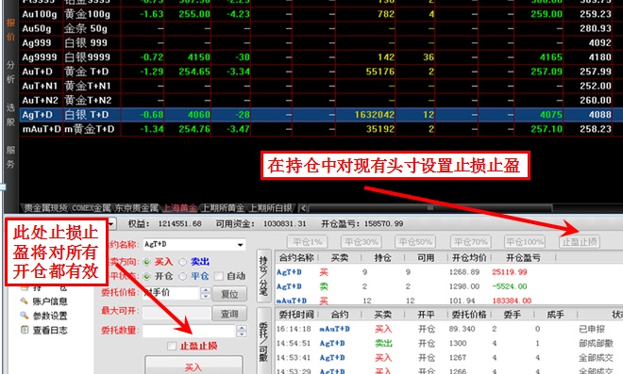Adjust 委托数量 with stepper arrows
Image resolution: width=623 pixels, height=374 pixels.
pos(241,332)
